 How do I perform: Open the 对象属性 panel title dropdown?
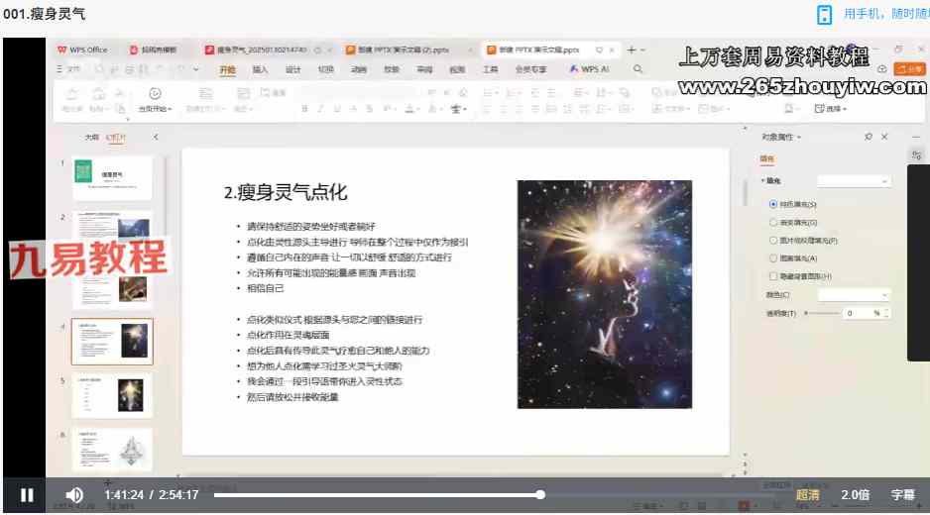(800, 137)
